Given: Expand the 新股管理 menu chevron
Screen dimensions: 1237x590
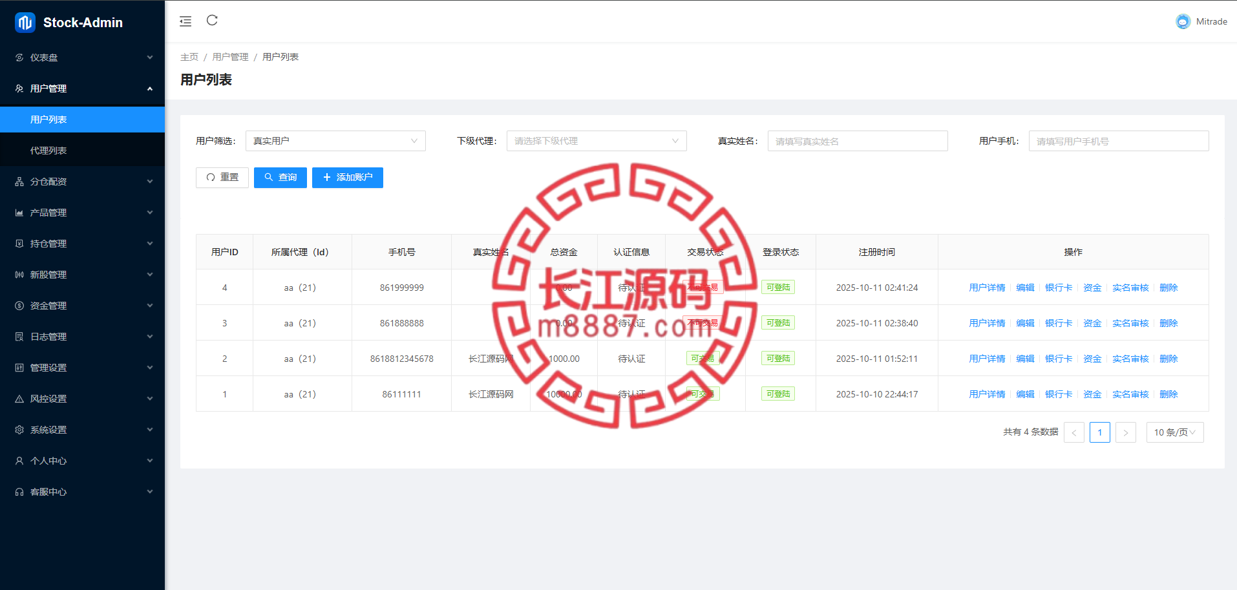Looking at the screenshot, I should click(150, 275).
